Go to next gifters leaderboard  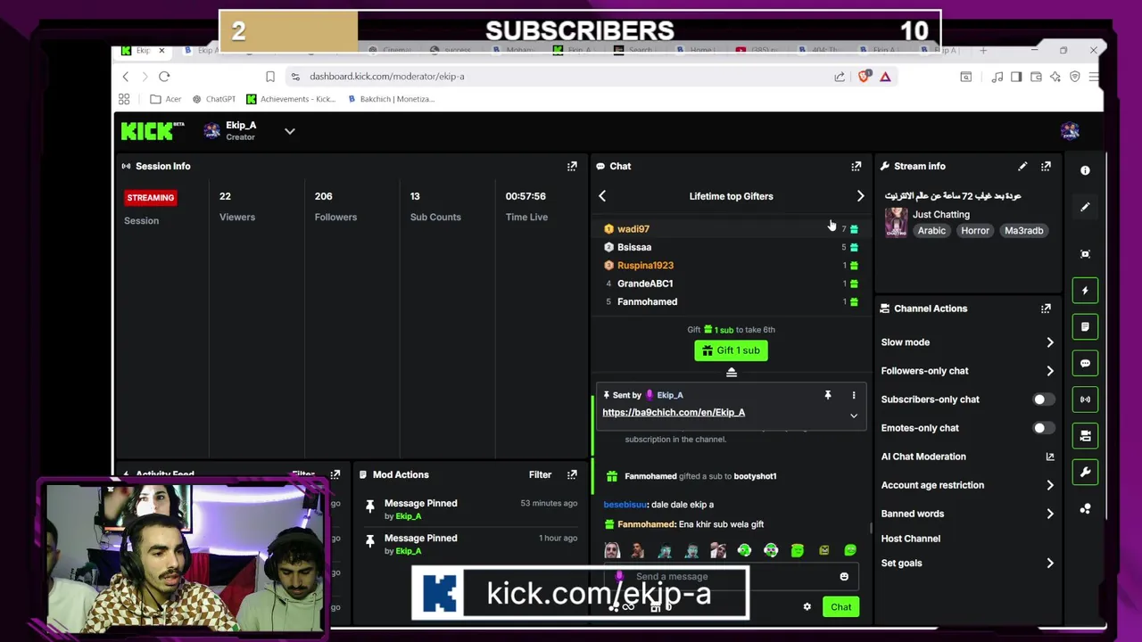(860, 196)
